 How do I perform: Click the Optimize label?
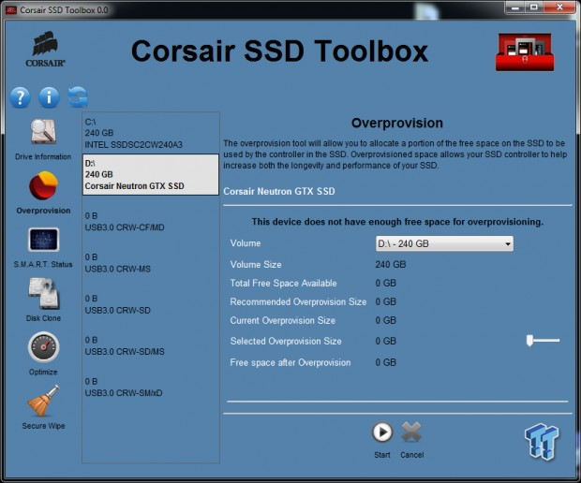tap(43, 372)
